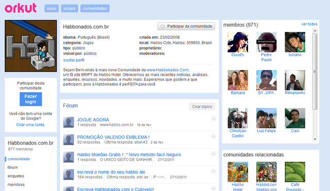330x191 pixels.
Task: Open escreva o nome do seu habbo aki topic
Action: pos(111,172)
